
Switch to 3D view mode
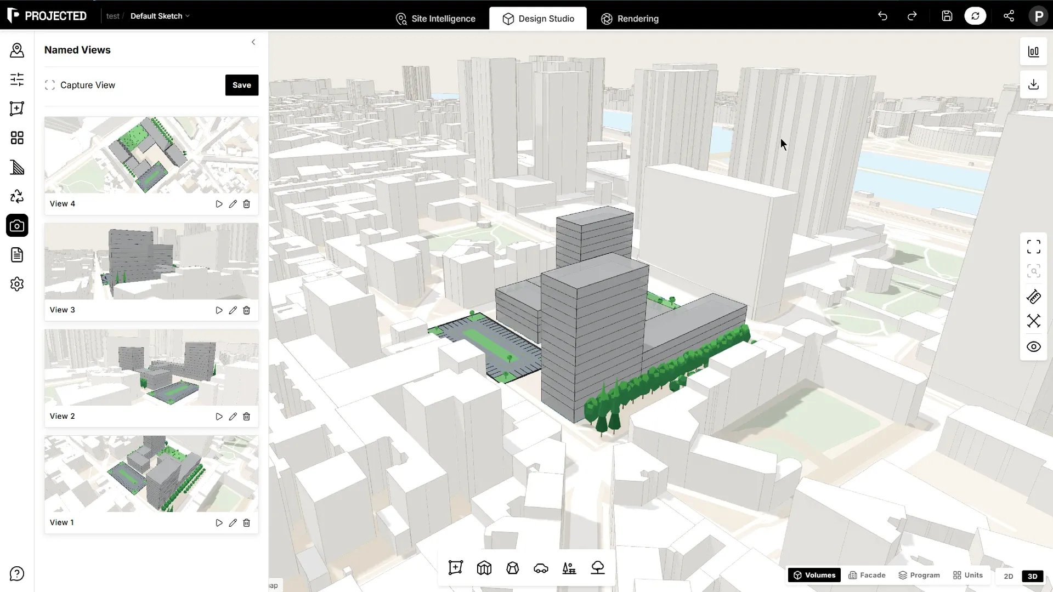pyautogui.click(x=1032, y=576)
